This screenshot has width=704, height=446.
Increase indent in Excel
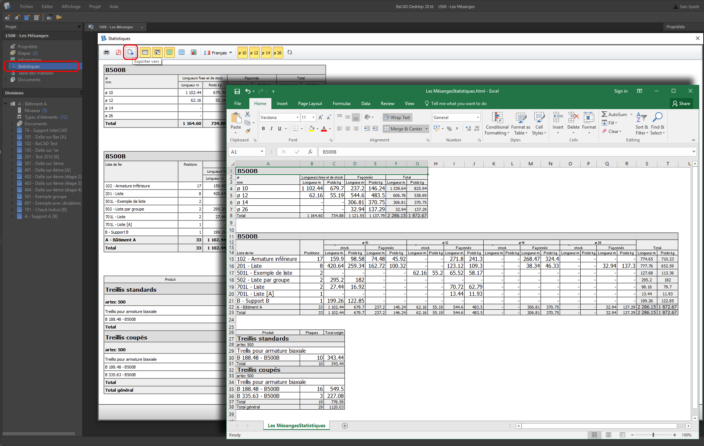(x=375, y=129)
